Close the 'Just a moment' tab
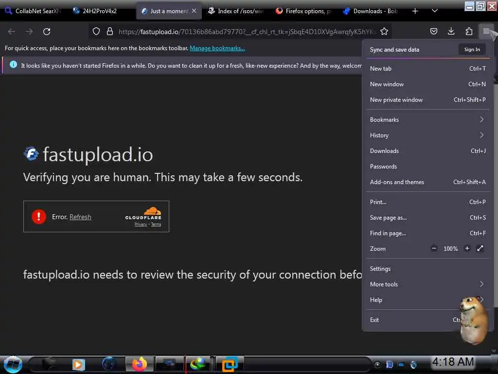498x374 pixels. pos(194,11)
